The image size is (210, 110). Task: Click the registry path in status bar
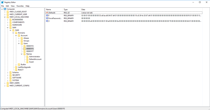pyautogui.click(x=33, y=109)
